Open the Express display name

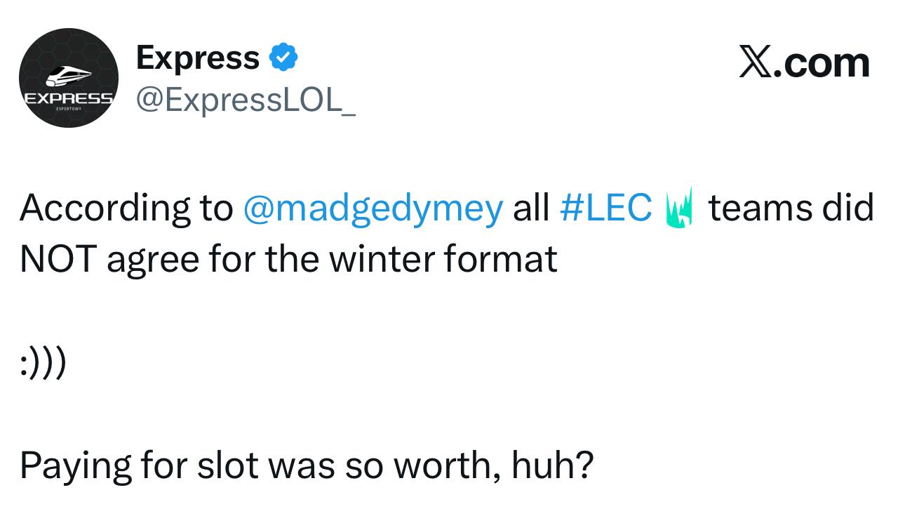click(197, 58)
